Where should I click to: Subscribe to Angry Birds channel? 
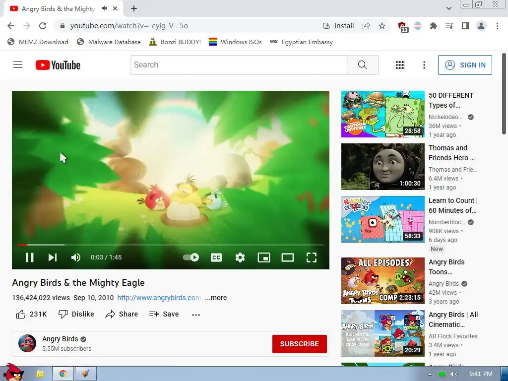[x=299, y=344]
